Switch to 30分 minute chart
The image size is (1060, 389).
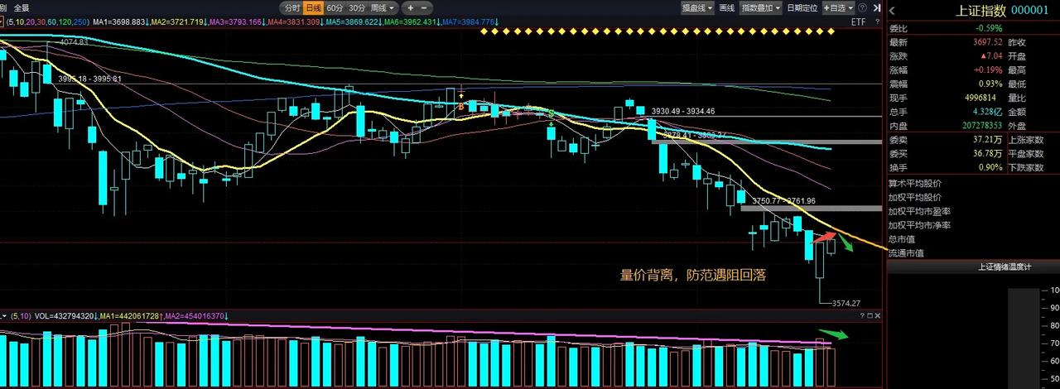pos(356,7)
